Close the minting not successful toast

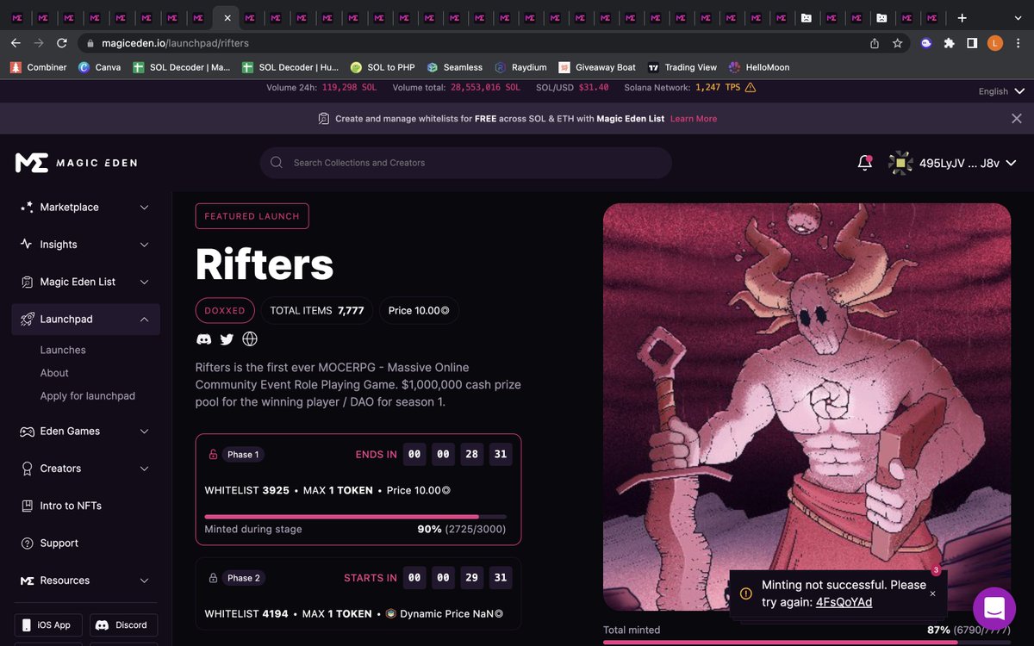932,593
